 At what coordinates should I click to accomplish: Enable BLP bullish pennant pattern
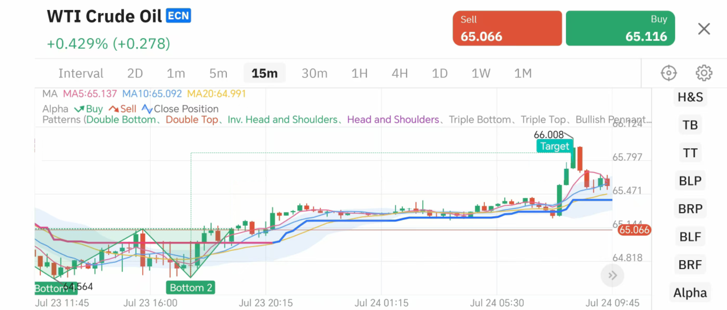[690, 181]
